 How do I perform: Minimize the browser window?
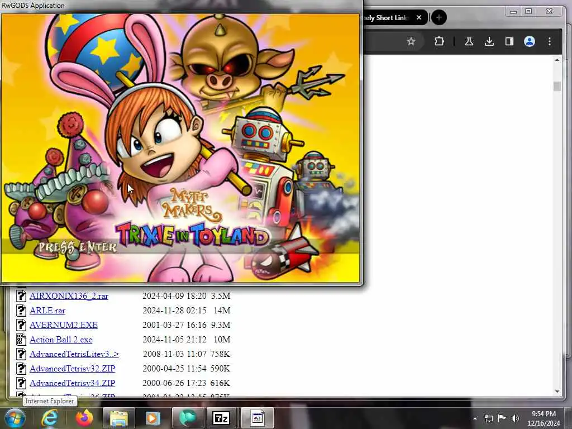tap(513, 12)
